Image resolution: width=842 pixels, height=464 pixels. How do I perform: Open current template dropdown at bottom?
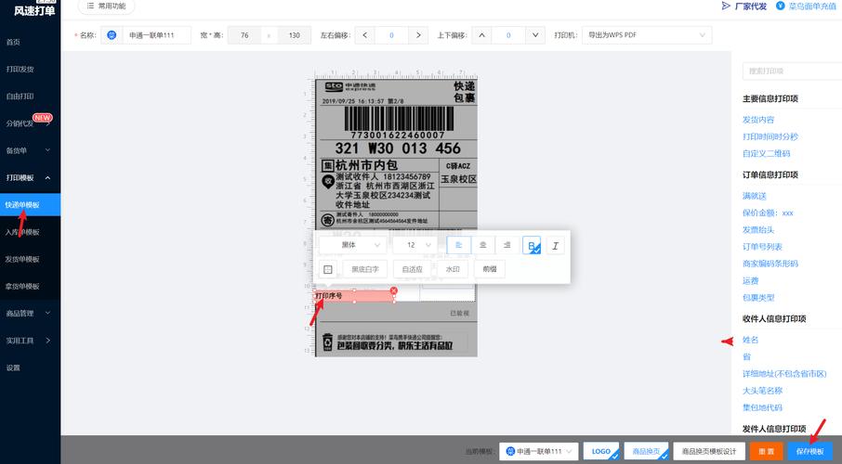(x=539, y=451)
